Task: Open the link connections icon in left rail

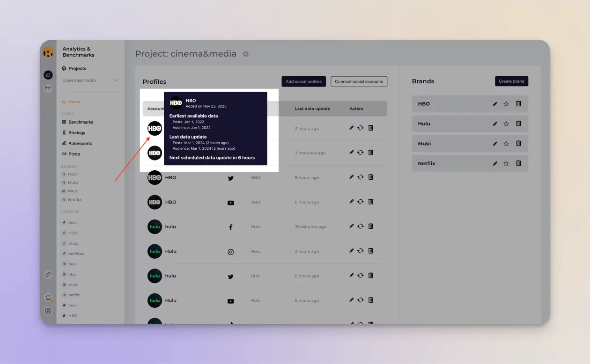Action: pyautogui.click(x=48, y=275)
